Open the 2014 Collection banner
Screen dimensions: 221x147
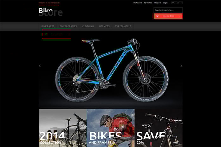click(x=63, y=128)
